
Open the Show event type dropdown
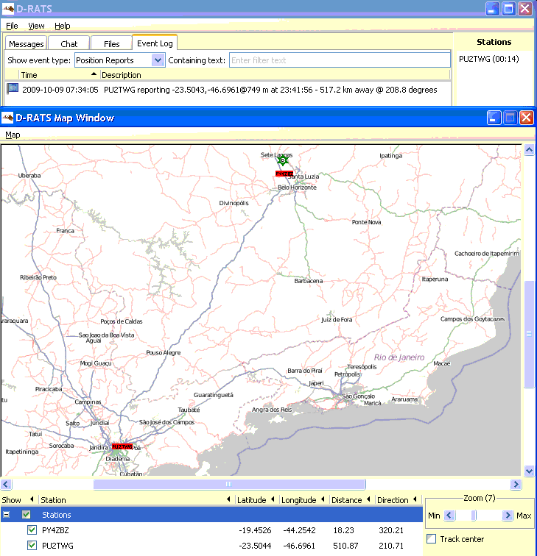[158, 60]
